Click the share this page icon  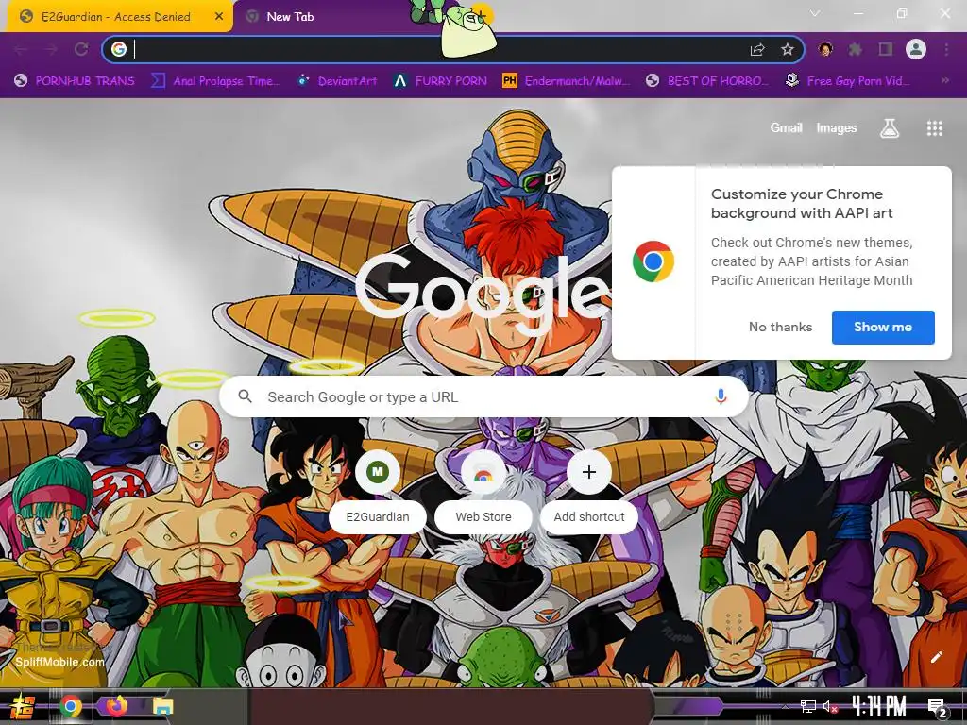pos(757,49)
